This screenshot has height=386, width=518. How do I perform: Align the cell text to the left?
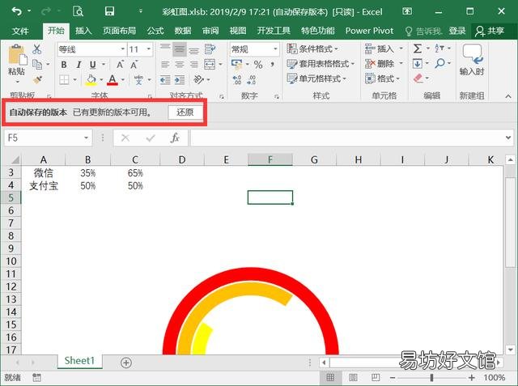click(x=165, y=65)
